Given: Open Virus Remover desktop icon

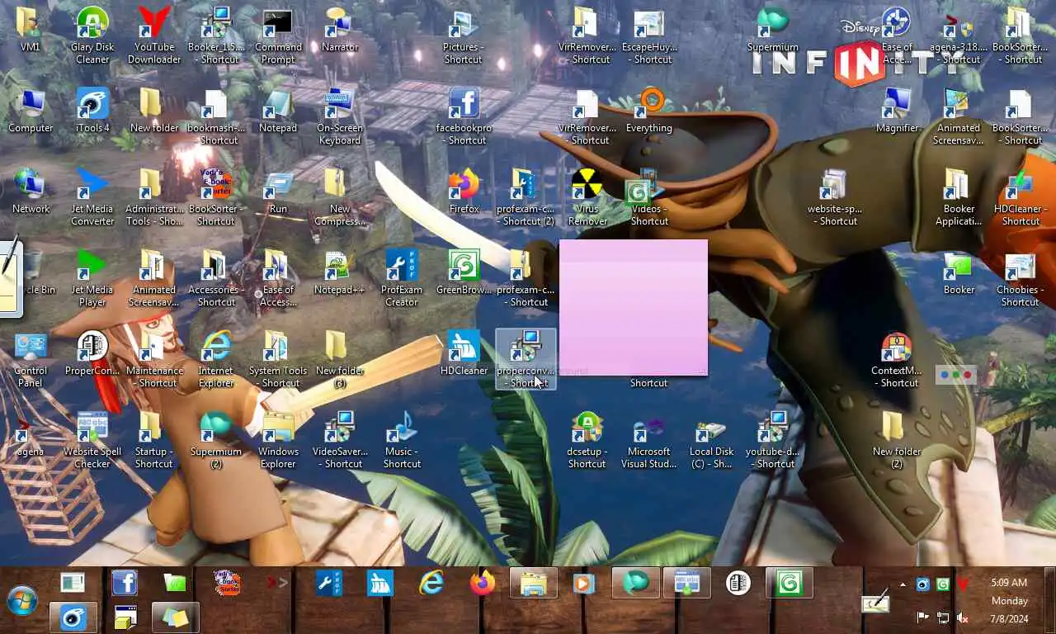Looking at the screenshot, I should coord(587,197).
